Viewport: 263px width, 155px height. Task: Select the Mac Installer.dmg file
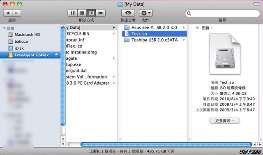tap(91, 52)
